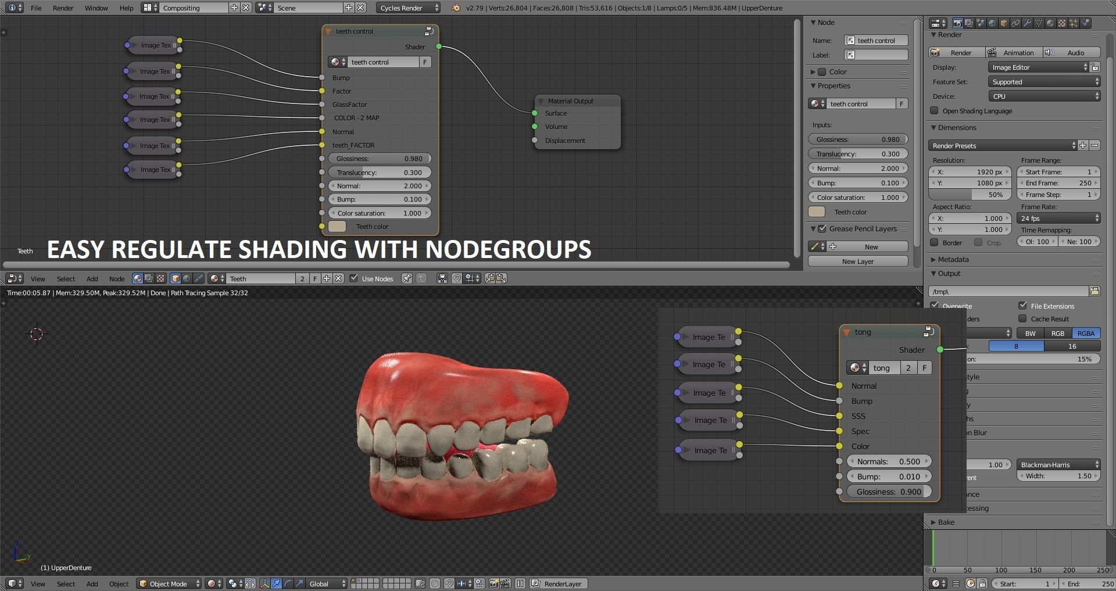The width and height of the screenshot is (1116, 591).
Task: Select the compositing nodes tree type icon
Action: pyautogui.click(x=149, y=278)
